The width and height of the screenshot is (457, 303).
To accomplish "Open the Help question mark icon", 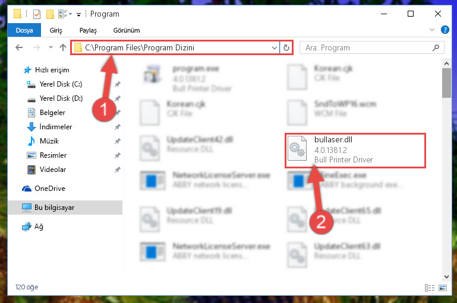I will pyautogui.click(x=445, y=30).
